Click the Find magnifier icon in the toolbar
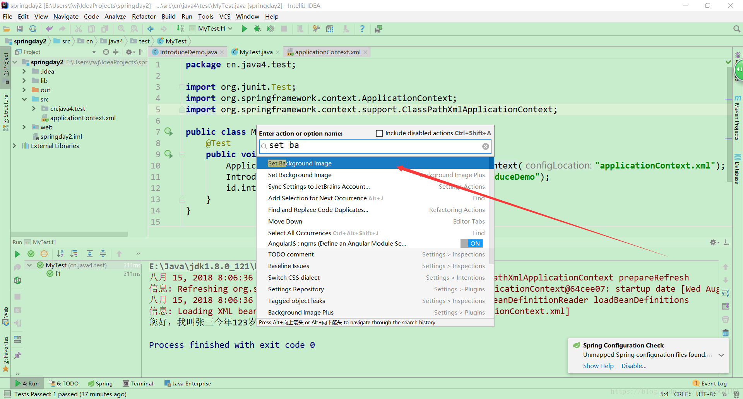Screen dimensions: 743x399 121,29
